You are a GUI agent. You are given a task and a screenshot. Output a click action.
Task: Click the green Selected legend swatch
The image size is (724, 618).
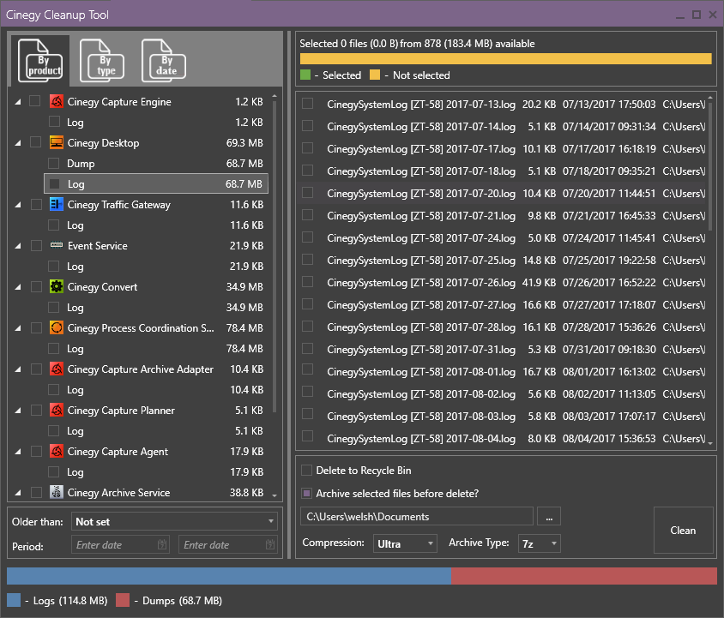(x=305, y=75)
